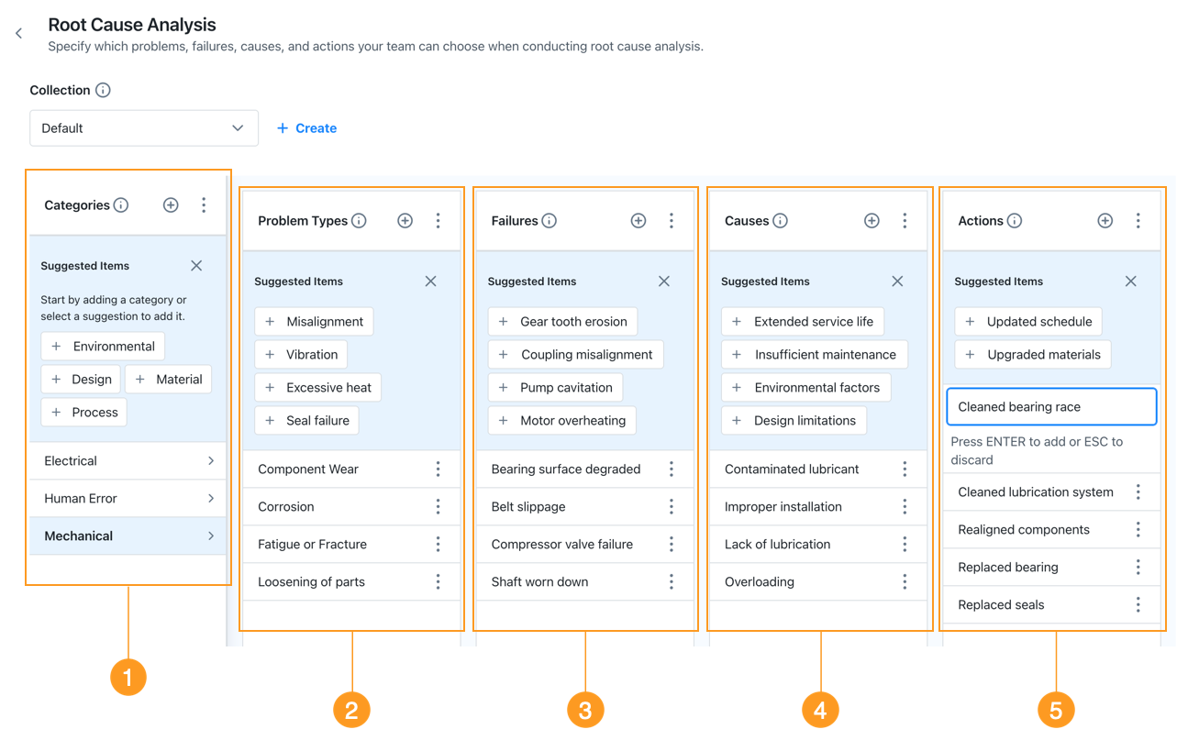Click the info icon beside Actions
Screen dimensions: 1188x729
coord(1016,220)
